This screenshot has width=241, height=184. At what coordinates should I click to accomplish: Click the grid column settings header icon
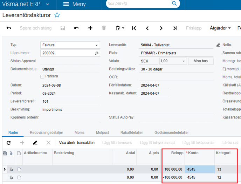tap(5, 153)
